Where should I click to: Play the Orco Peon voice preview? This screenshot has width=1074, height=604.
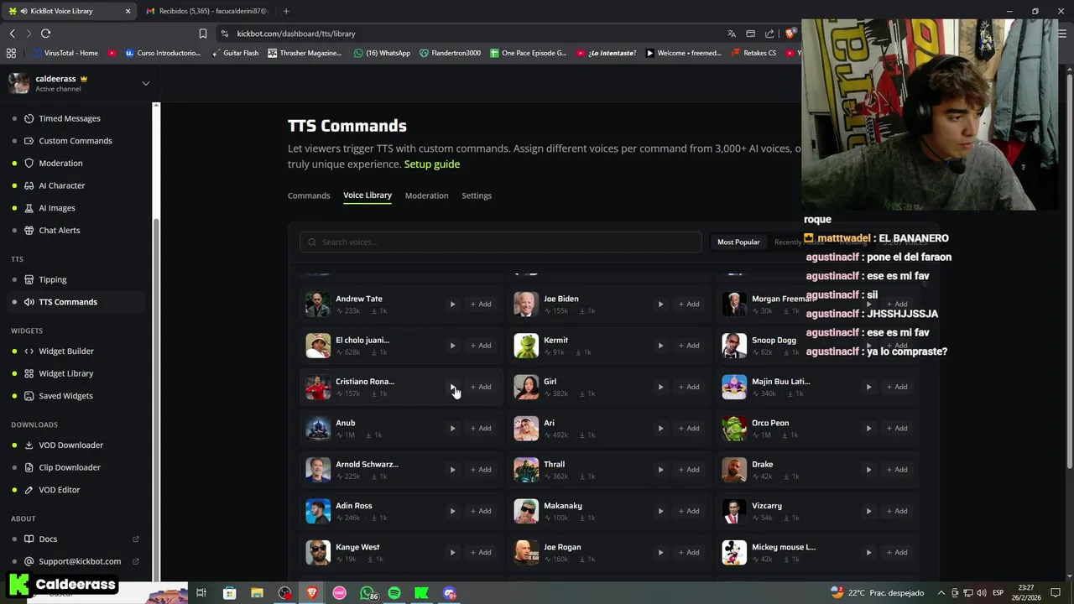868,428
